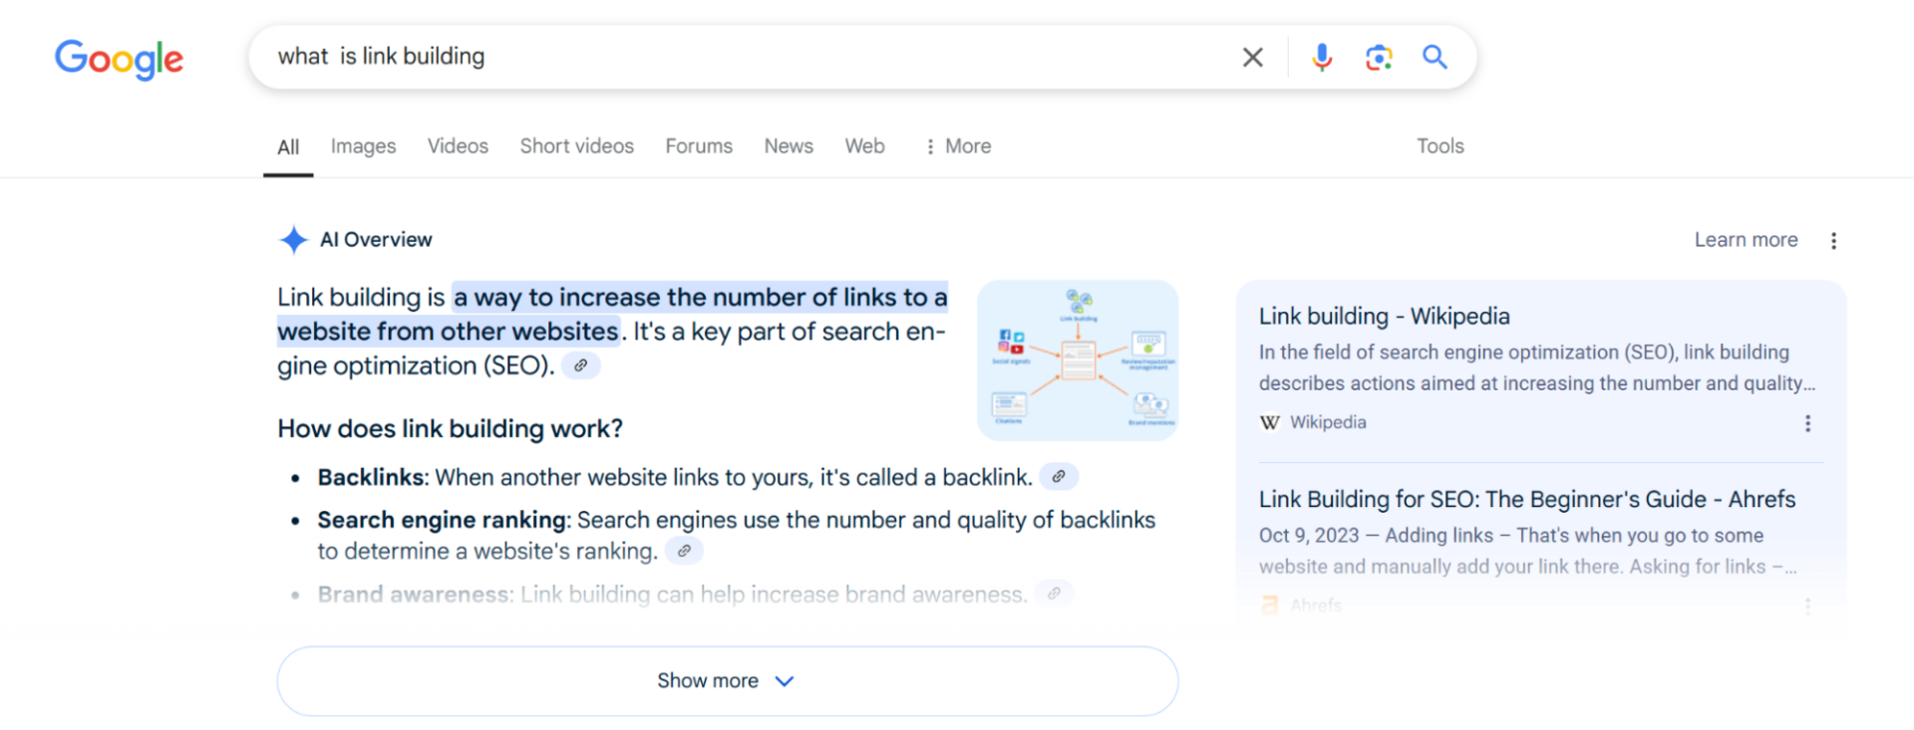
Task: Click the highlighted definition text 'a way to increase the number of links'
Action: pos(675,298)
